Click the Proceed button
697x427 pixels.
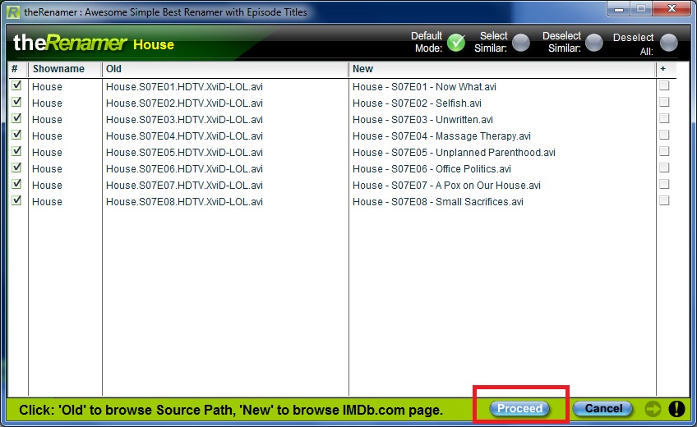519,408
